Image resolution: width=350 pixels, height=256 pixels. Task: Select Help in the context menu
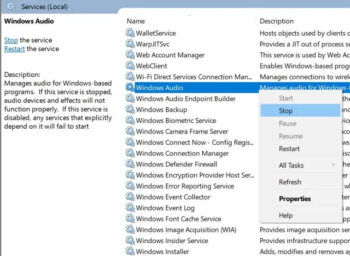[300, 215]
